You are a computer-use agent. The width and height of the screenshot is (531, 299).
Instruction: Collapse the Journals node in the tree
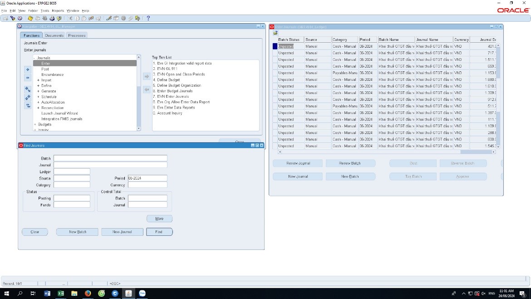(34, 58)
